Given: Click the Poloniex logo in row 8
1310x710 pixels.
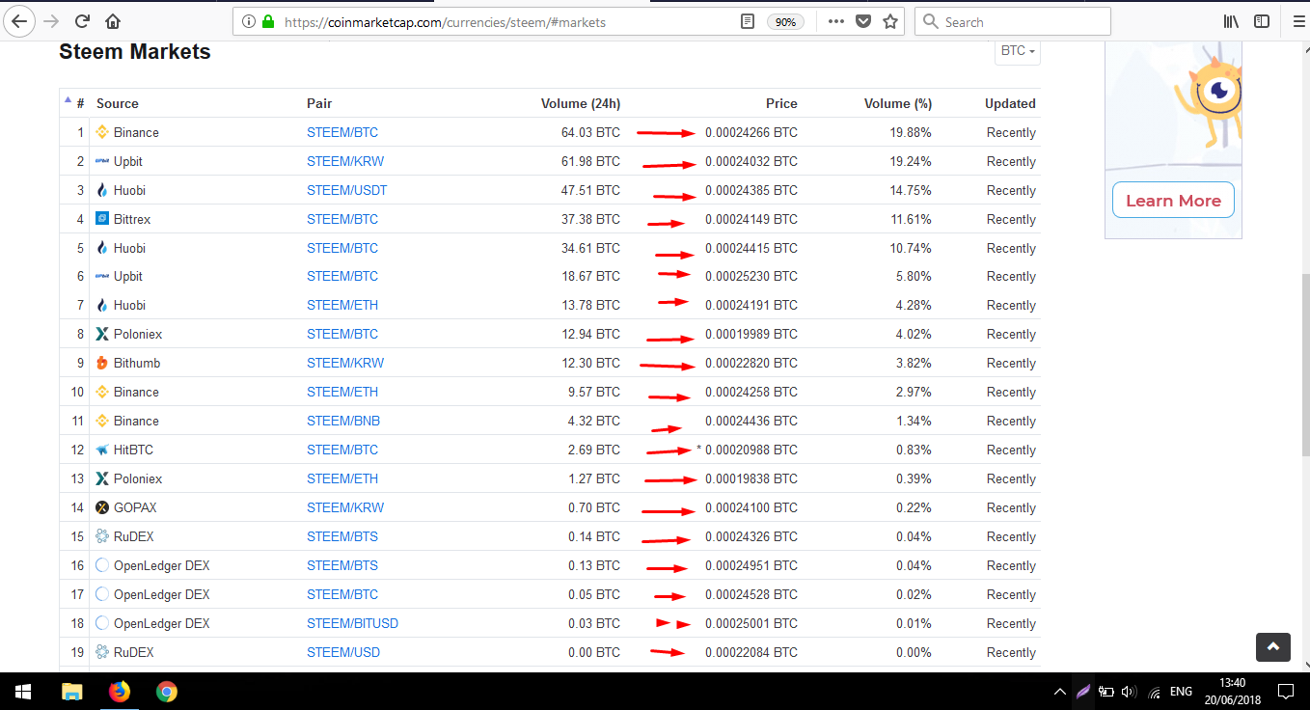Looking at the screenshot, I should (x=102, y=334).
